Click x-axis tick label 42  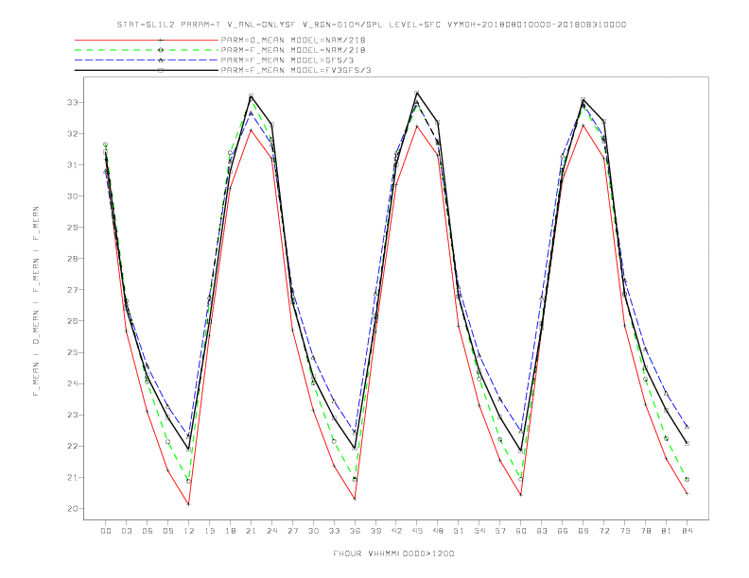point(396,531)
